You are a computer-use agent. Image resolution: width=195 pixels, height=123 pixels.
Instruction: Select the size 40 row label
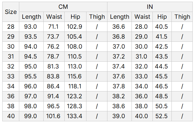[11, 116]
